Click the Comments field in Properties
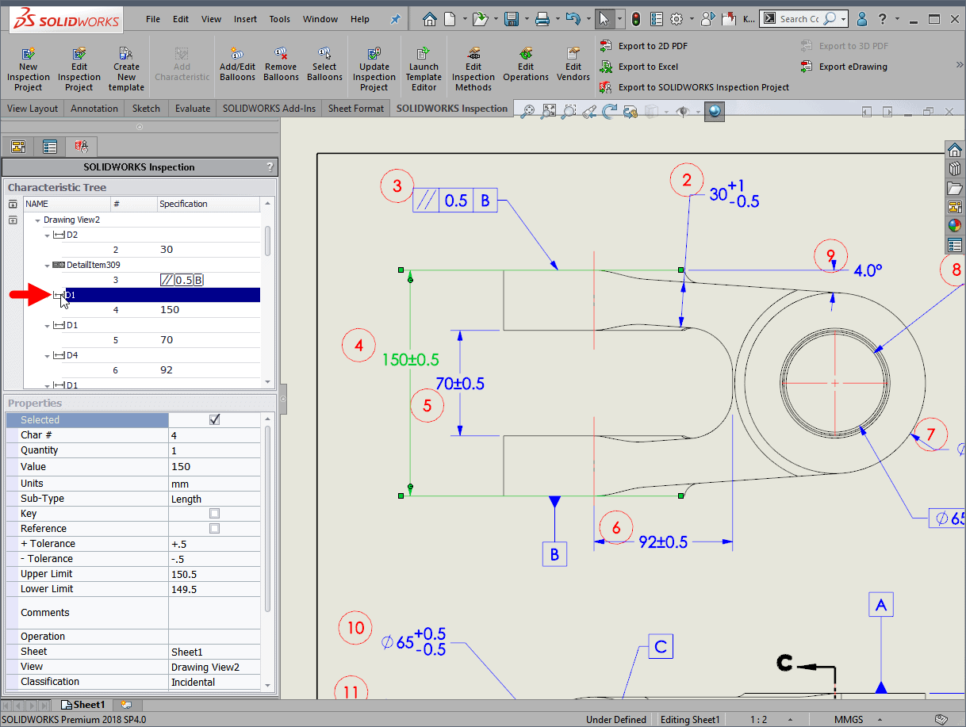This screenshot has width=966, height=727. pyautogui.click(x=214, y=613)
